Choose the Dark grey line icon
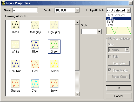 (x=35, y=25)
